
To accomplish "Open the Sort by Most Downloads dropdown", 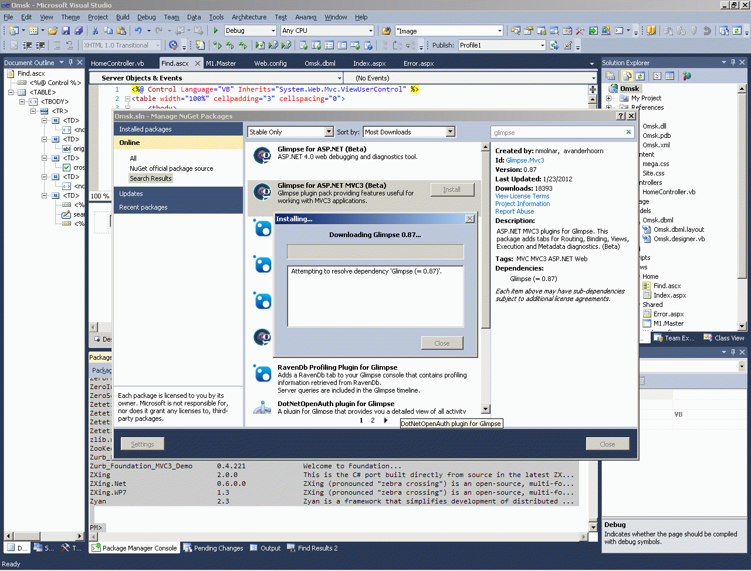I will (451, 132).
